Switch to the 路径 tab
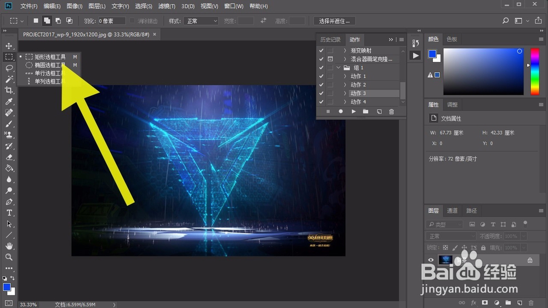 click(x=471, y=211)
